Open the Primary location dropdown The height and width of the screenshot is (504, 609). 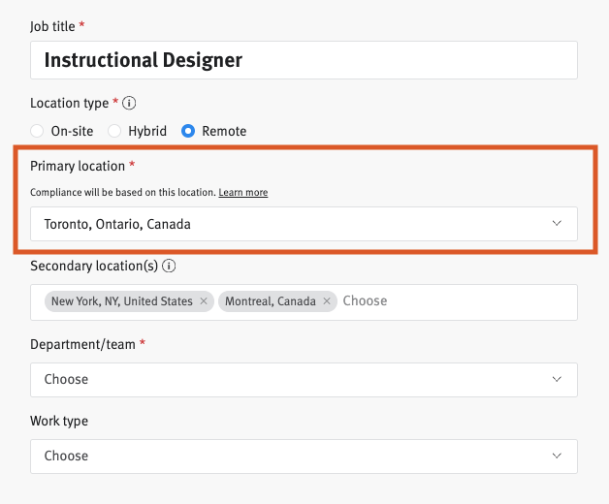pos(304,224)
